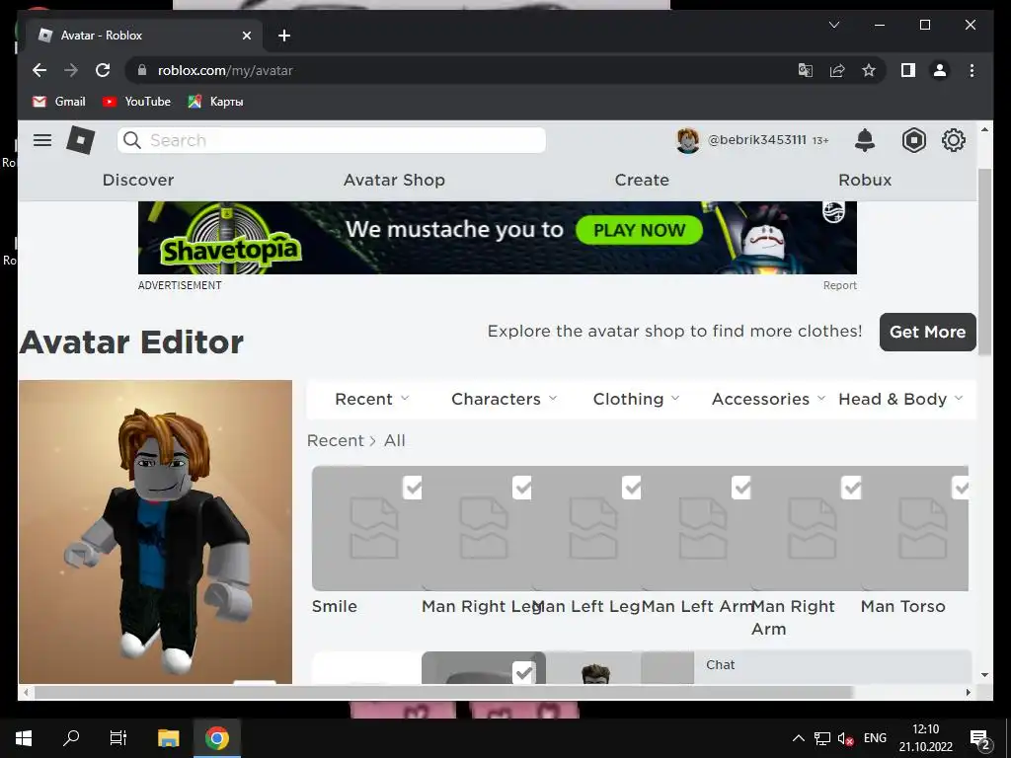This screenshot has height=758, width=1011.
Task: Open the Карты bookmark
Action: point(215,102)
